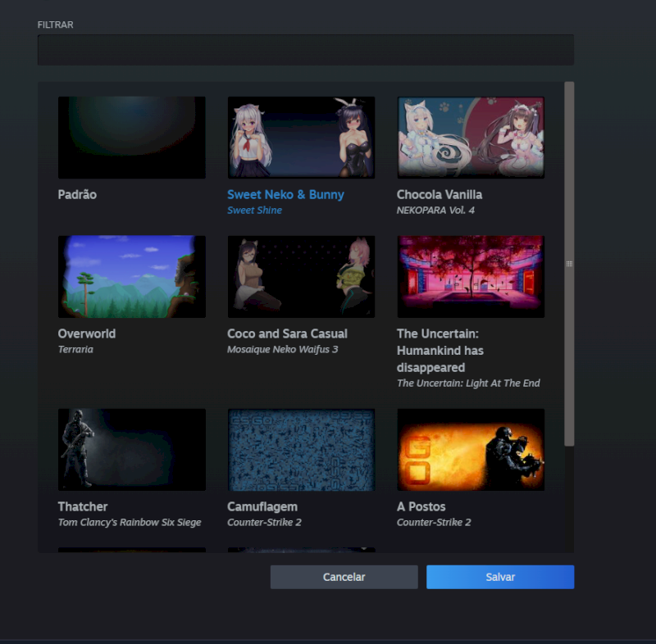Choose the Chocola Vanilla background thumbnail
Screen dimensions: 656x644
pos(471,138)
